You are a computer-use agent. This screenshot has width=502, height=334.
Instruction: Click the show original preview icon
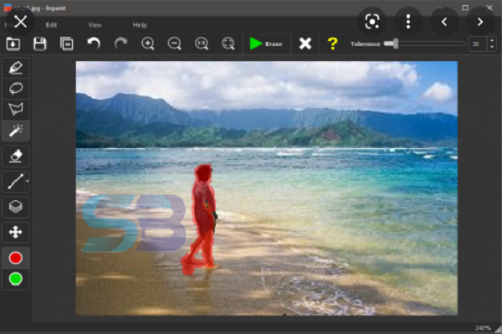click(67, 44)
